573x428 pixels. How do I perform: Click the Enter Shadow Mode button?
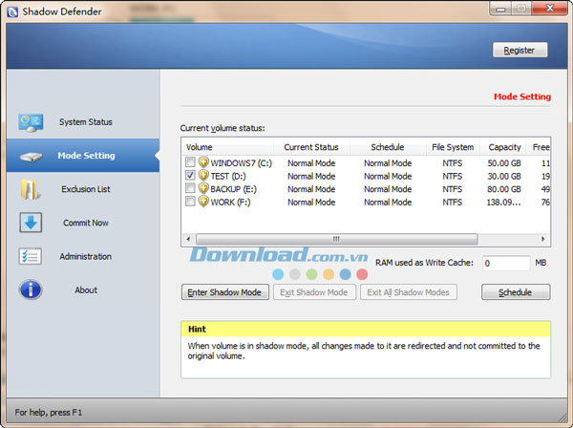(225, 292)
